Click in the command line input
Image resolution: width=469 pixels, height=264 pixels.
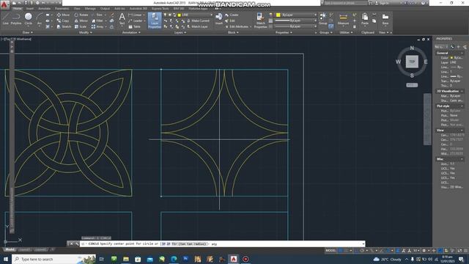pos(222,243)
